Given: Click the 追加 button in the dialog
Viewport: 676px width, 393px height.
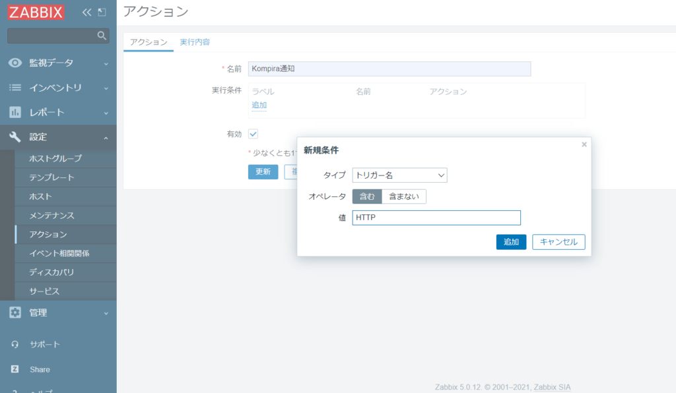Looking at the screenshot, I should [511, 241].
